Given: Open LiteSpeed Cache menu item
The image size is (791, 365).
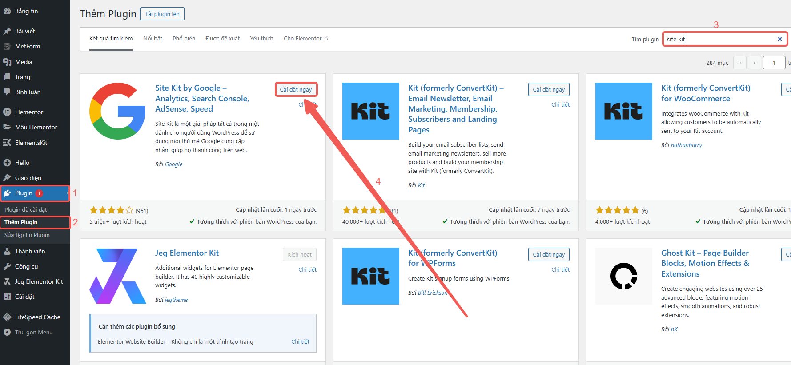Looking at the screenshot, I should pos(37,317).
